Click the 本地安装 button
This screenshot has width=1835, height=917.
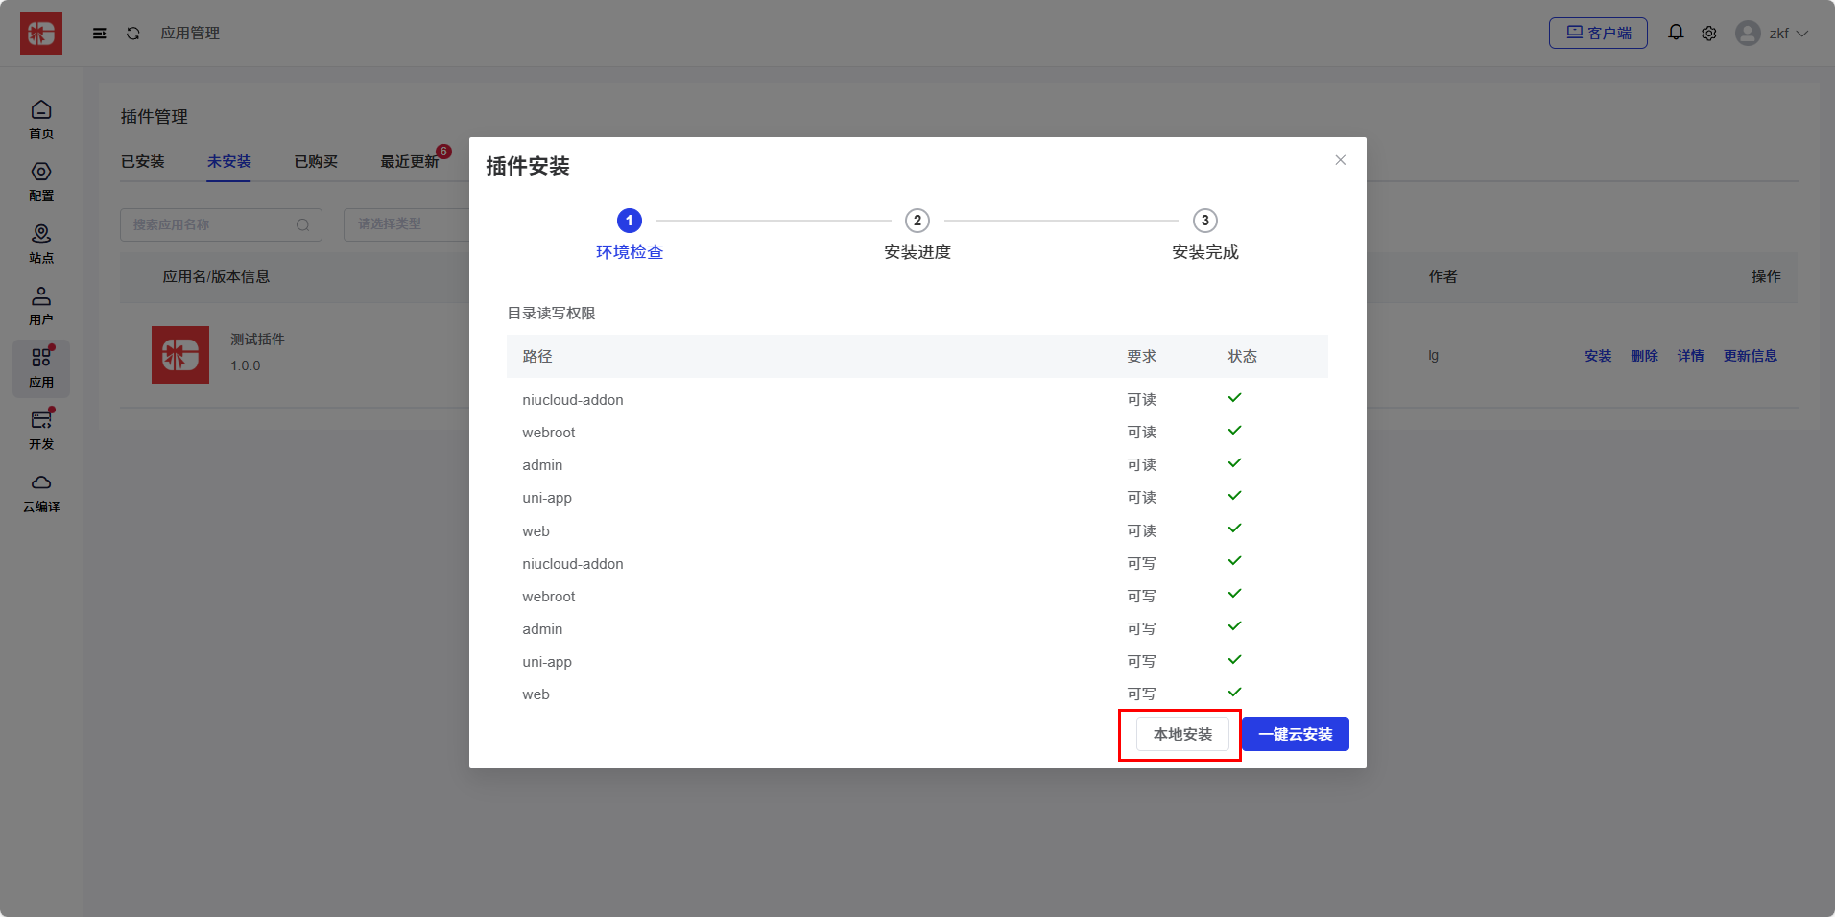point(1182,735)
